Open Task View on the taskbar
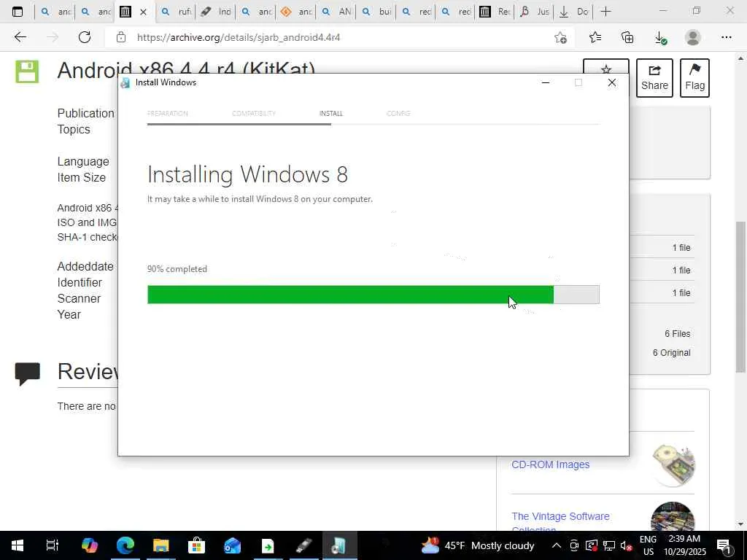 pos(53,545)
